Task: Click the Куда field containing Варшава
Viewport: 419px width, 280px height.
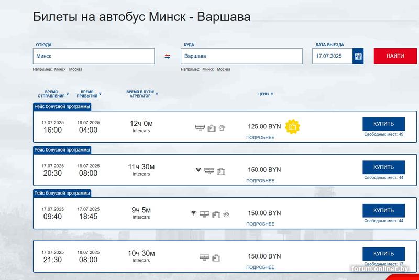Action: click(241, 56)
